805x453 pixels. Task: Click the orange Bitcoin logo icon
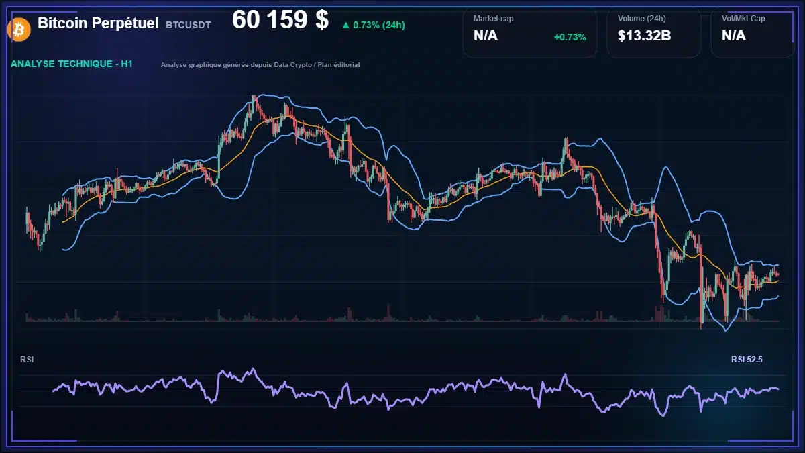click(18, 29)
